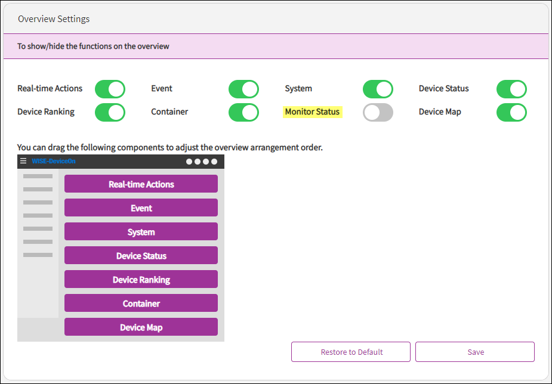Click the highlighted Monitor Status label
The height and width of the screenshot is (384, 552).
pos(312,112)
